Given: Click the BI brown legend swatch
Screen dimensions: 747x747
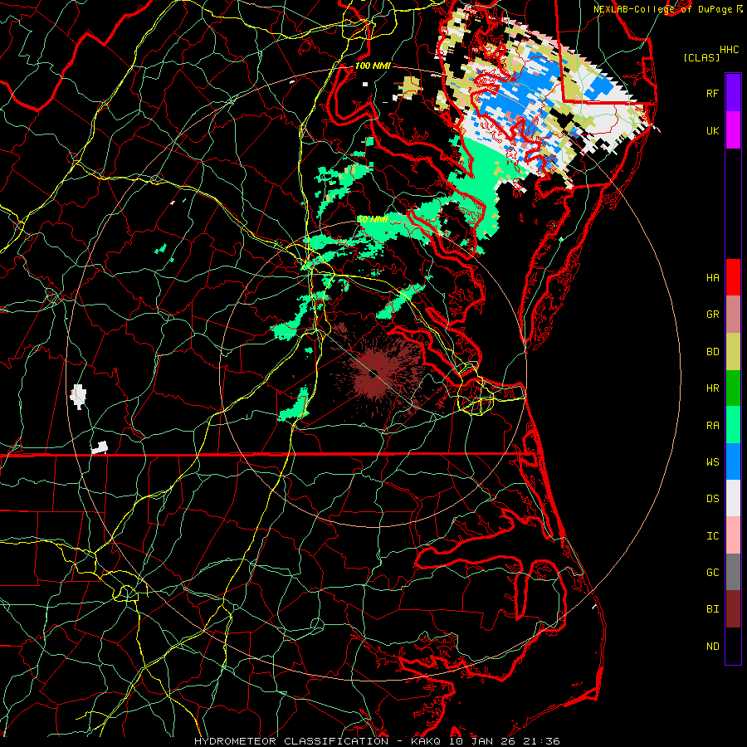Looking at the screenshot, I should (x=733, y=609).
